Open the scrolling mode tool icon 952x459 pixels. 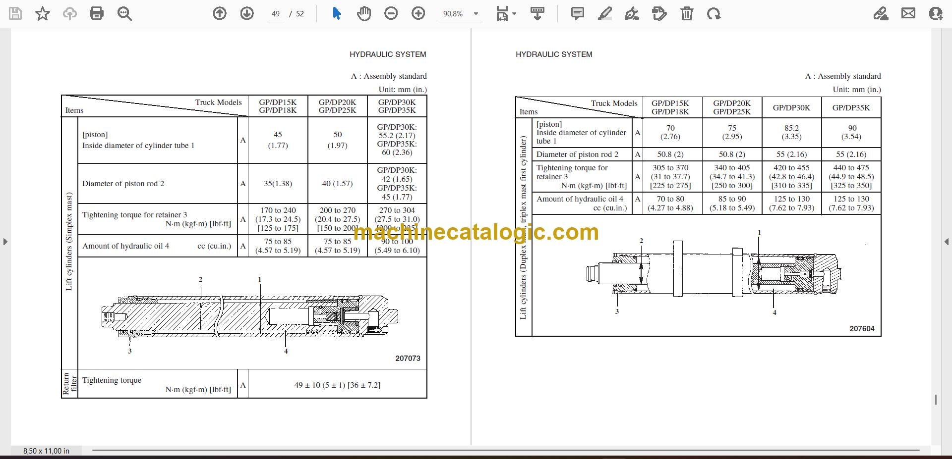click(x=537, y=13)
